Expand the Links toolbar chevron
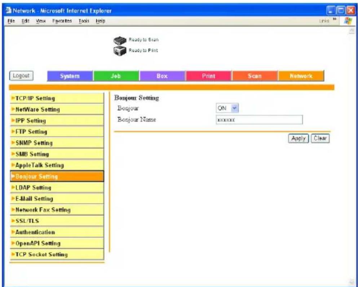Viewport: 358px width, 287px height. [335, 19]
